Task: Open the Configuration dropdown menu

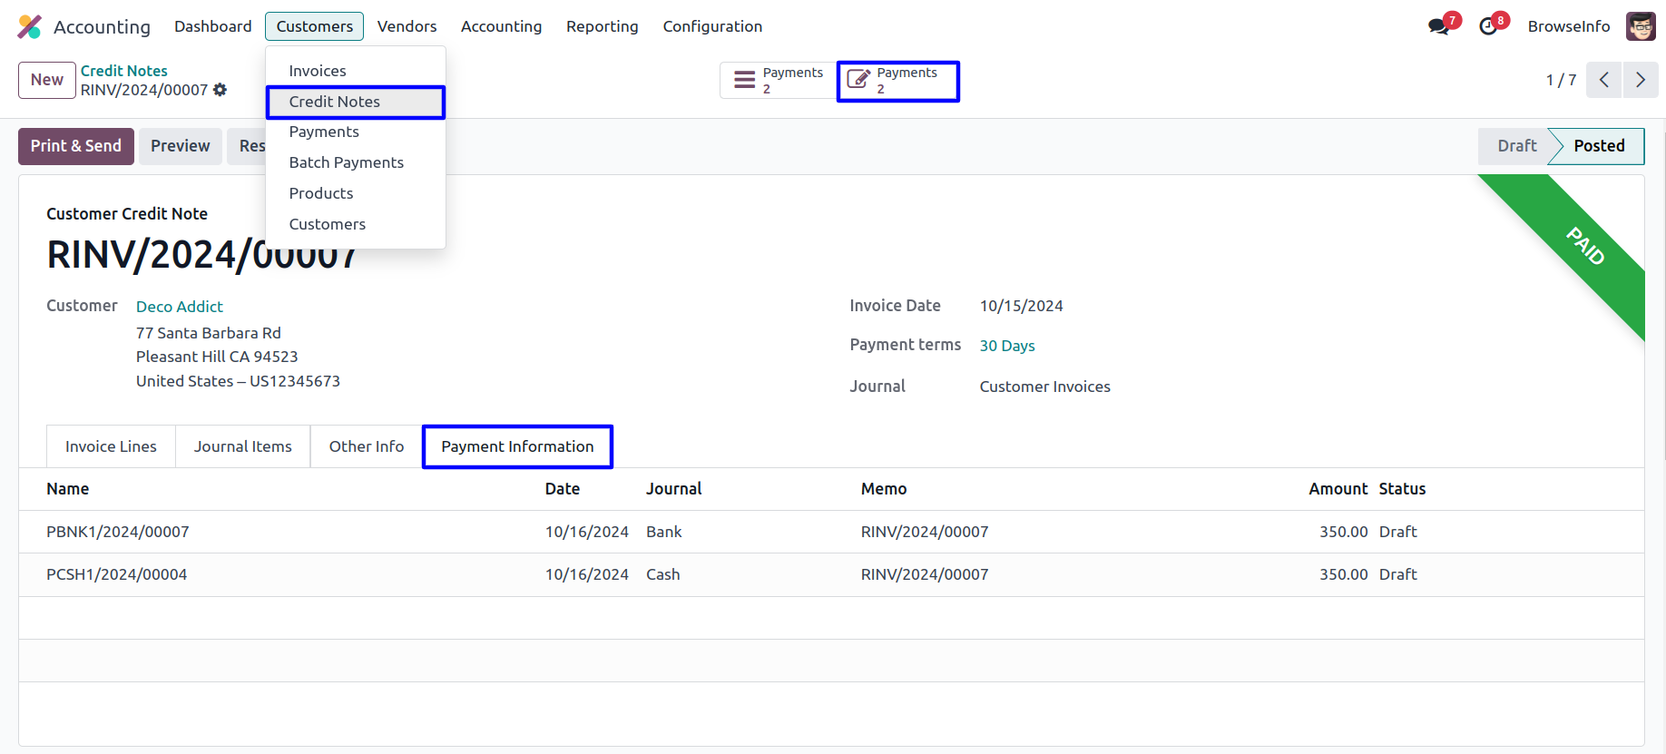Action: coord(712,26)
